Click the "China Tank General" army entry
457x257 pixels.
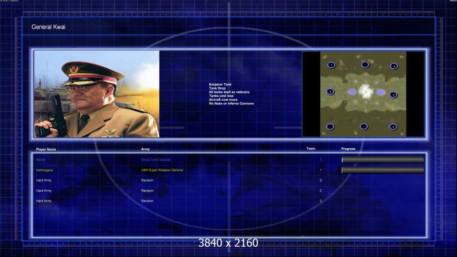coord(156,160)
